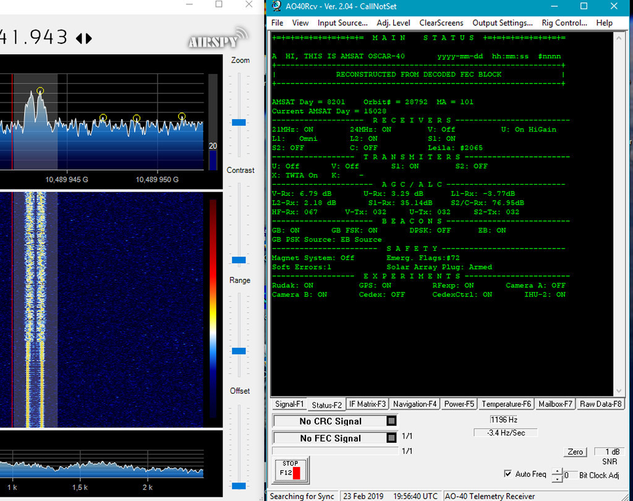Click the Zero button

pyautogui.click(x=575, y=452)
